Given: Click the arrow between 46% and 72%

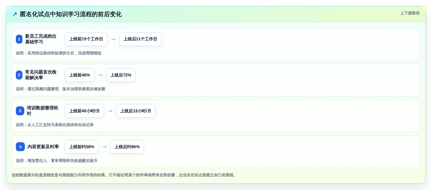Looking at the screenshot, I should point(100,75).
